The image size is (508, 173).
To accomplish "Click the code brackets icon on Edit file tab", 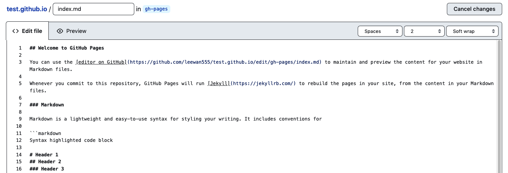I will click(16, 31).
